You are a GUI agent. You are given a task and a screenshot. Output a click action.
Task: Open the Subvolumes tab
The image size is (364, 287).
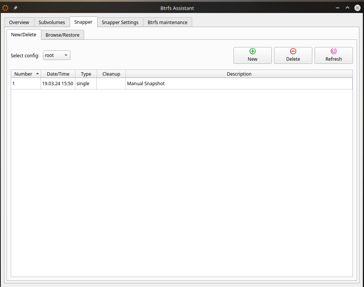52,23
